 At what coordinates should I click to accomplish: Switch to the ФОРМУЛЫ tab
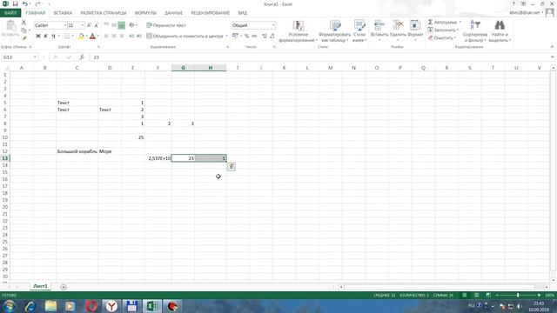pyautogui.click(x=145, y=13)
